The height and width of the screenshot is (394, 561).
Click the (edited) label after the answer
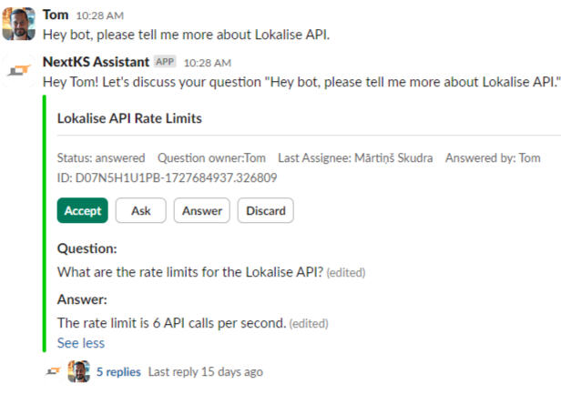309,323
